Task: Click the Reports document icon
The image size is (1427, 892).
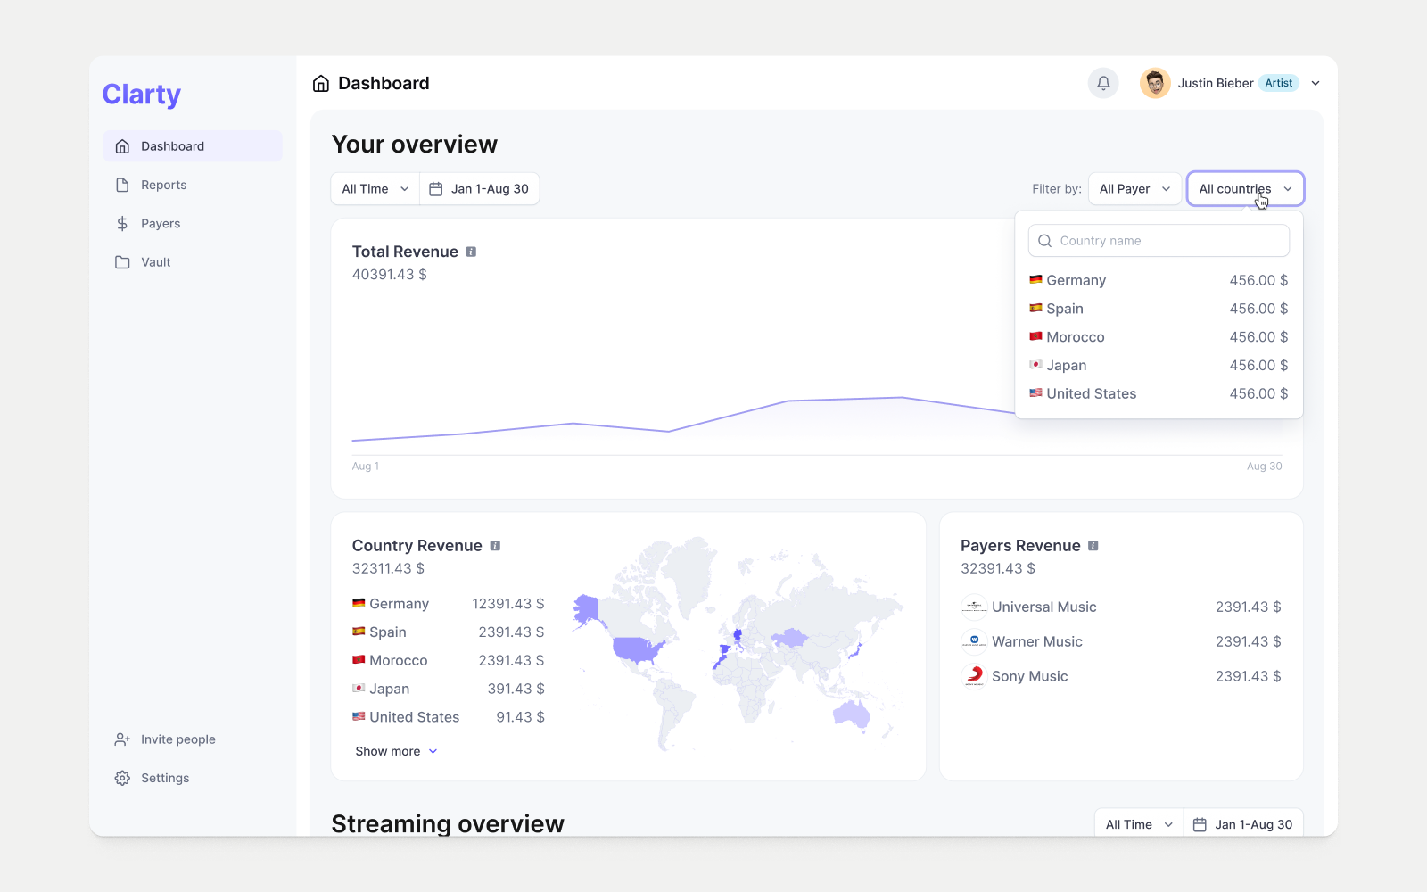Action: [122, 185]
